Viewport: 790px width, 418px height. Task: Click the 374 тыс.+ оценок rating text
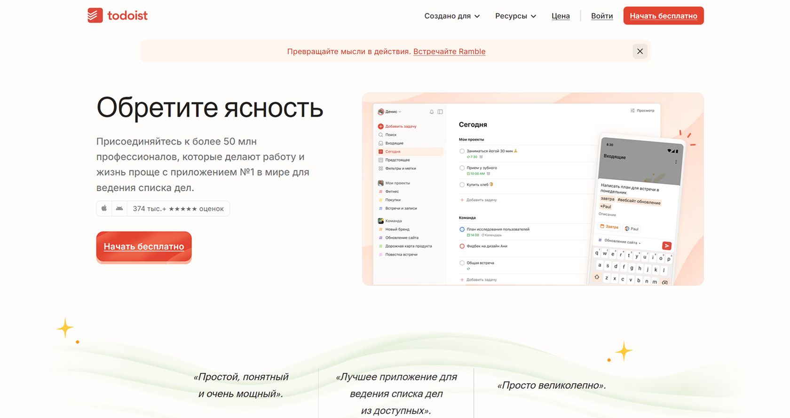[178, 209]
